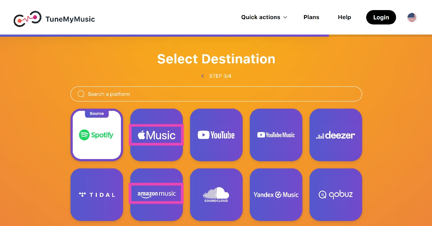
Task: Pick SoundCloud as the destination
Action: coord(216,195)
